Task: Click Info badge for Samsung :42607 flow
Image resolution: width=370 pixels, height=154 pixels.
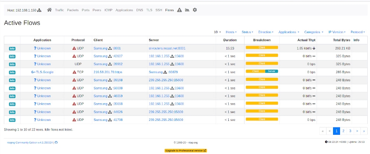Action: [x=12, y=56]
